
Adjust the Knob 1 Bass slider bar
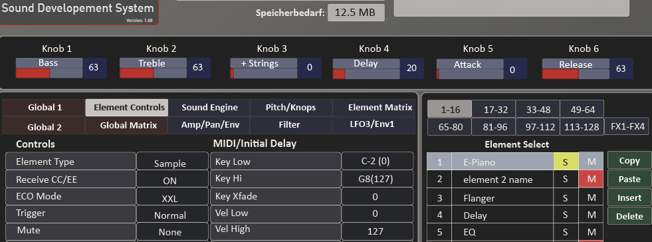click(x=49, y=74)
